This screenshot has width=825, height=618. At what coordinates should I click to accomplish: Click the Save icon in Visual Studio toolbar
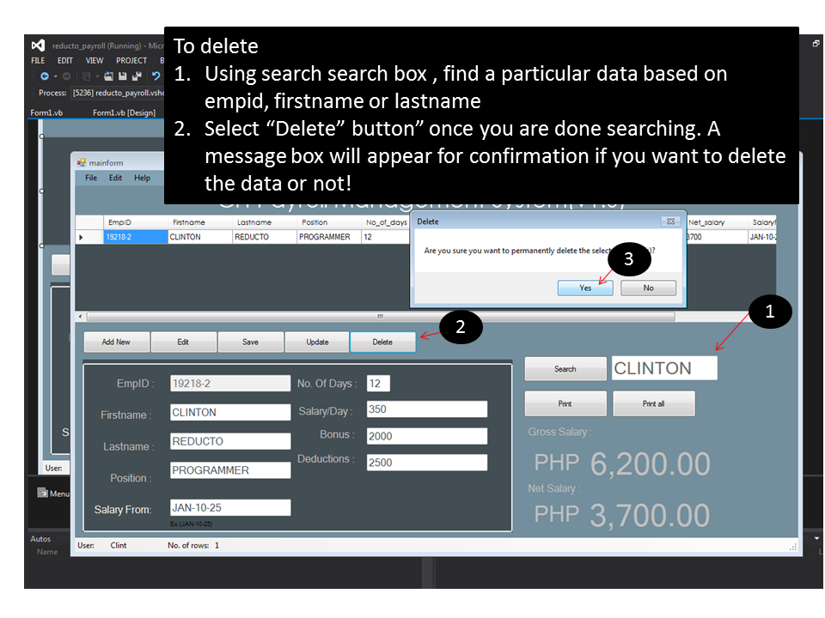coord(122,76)
